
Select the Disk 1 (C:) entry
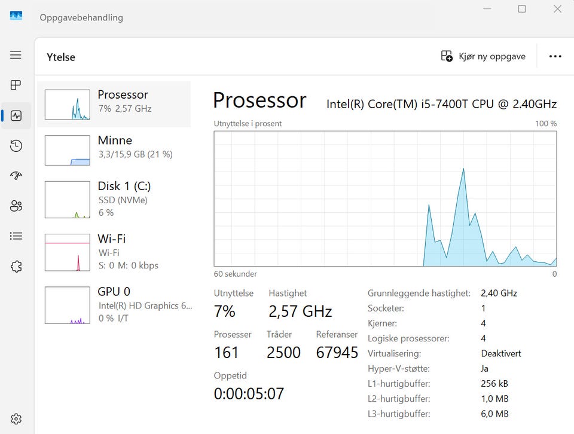(114, 200)
